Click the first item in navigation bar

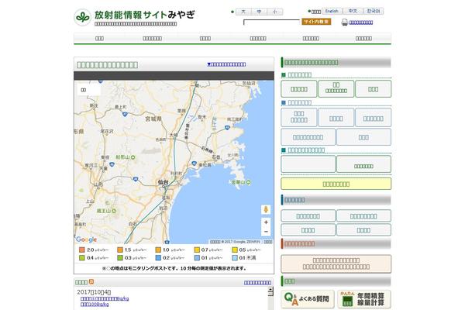point(100,38)
